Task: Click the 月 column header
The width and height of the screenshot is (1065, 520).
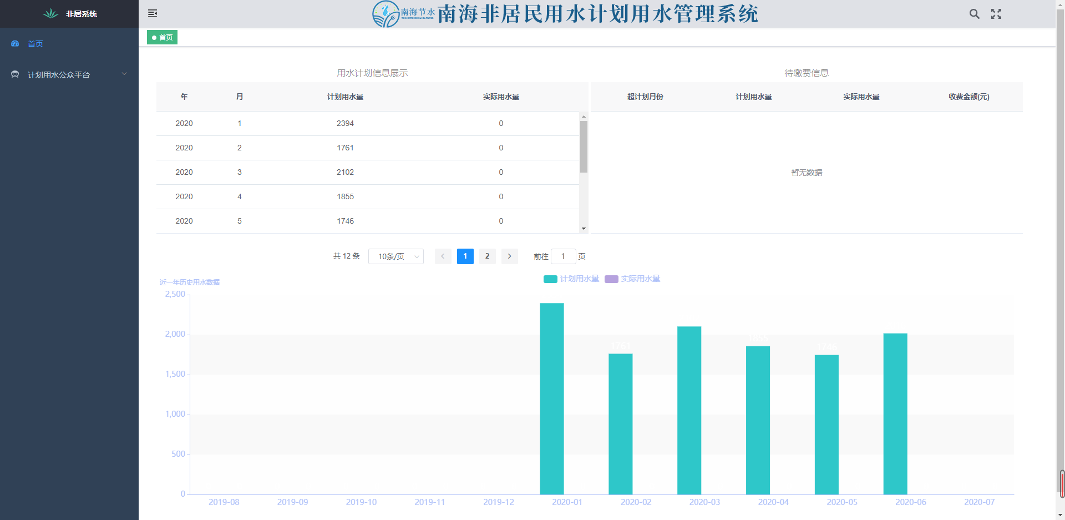Action: point(240,97)
